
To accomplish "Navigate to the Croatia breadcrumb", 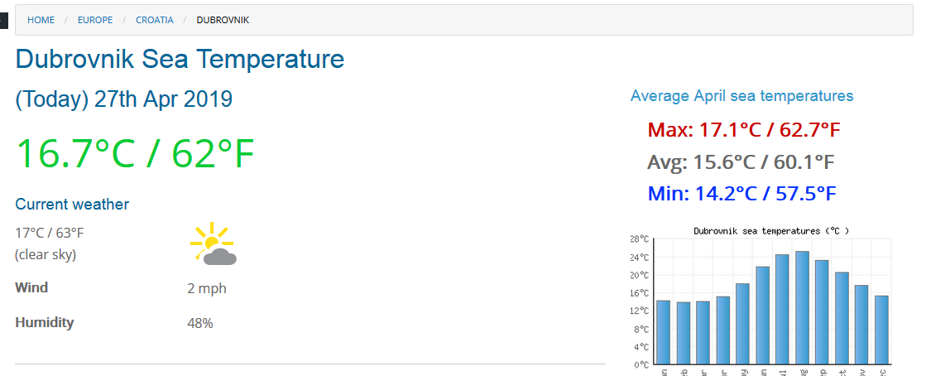I will pos(155,20).
